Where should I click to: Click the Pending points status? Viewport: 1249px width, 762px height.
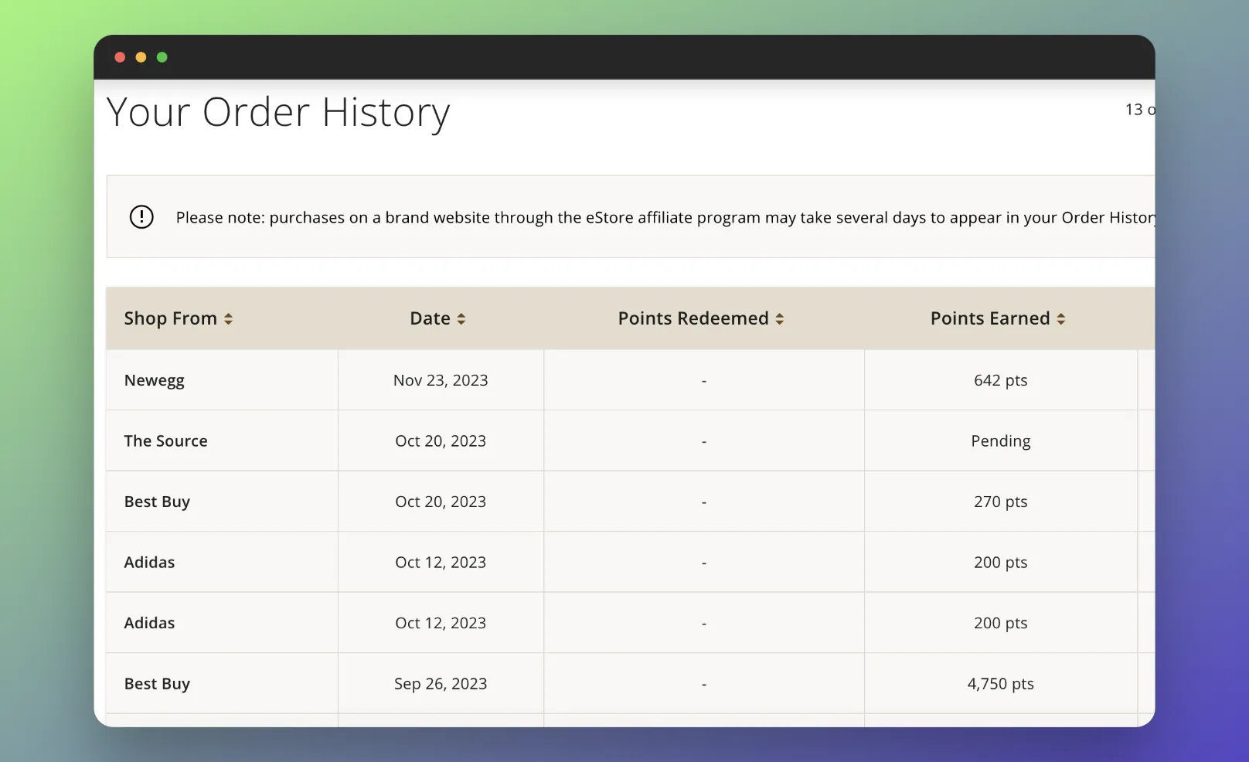[1001, 441]
